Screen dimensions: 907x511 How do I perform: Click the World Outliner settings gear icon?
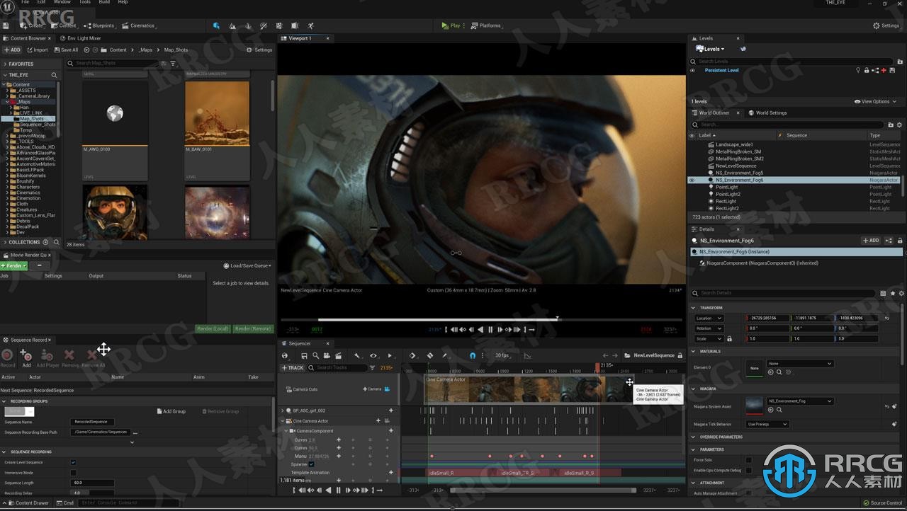(899, 125)
